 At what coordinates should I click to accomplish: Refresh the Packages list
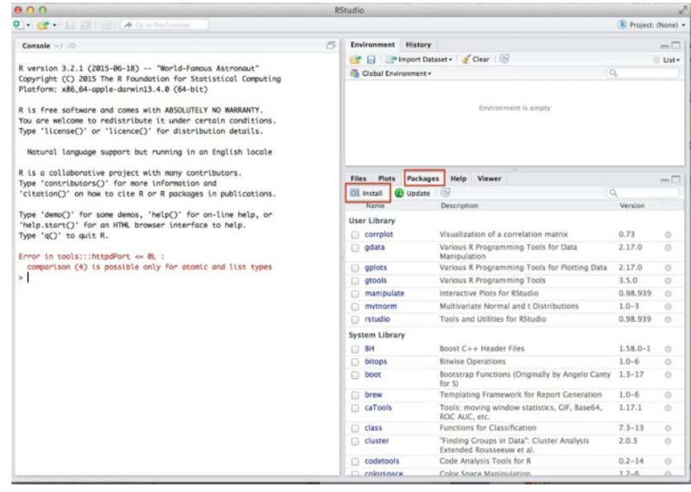pyautogui.click(x=445, y=193)
